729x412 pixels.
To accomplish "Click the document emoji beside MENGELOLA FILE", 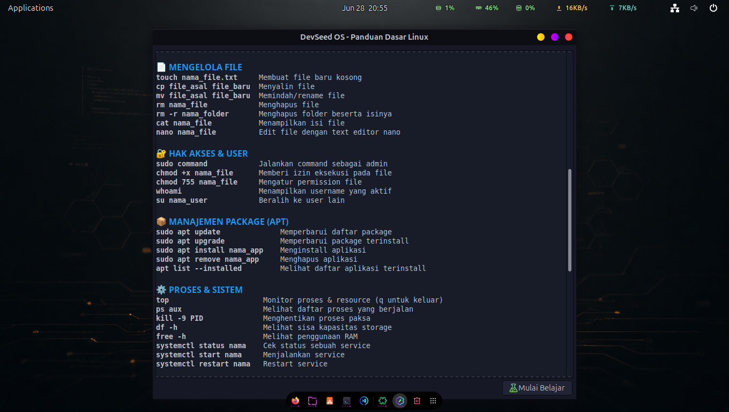I will coord(161,67).
